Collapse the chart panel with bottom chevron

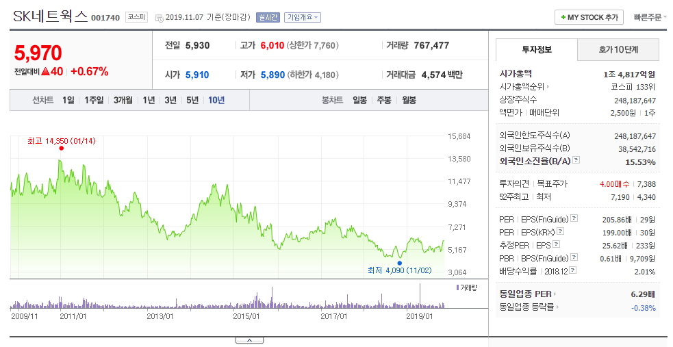click(249, 341)
